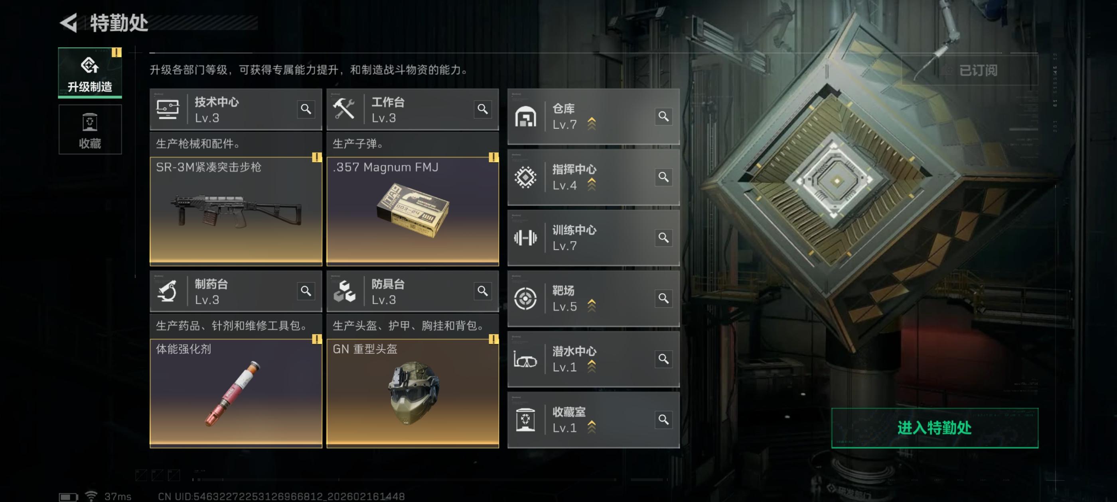Click the upgrade arrows next to 靶场 Lv.5
Image resolution: width=1117 pixels, height=502 pixels.
pos(592,306)
